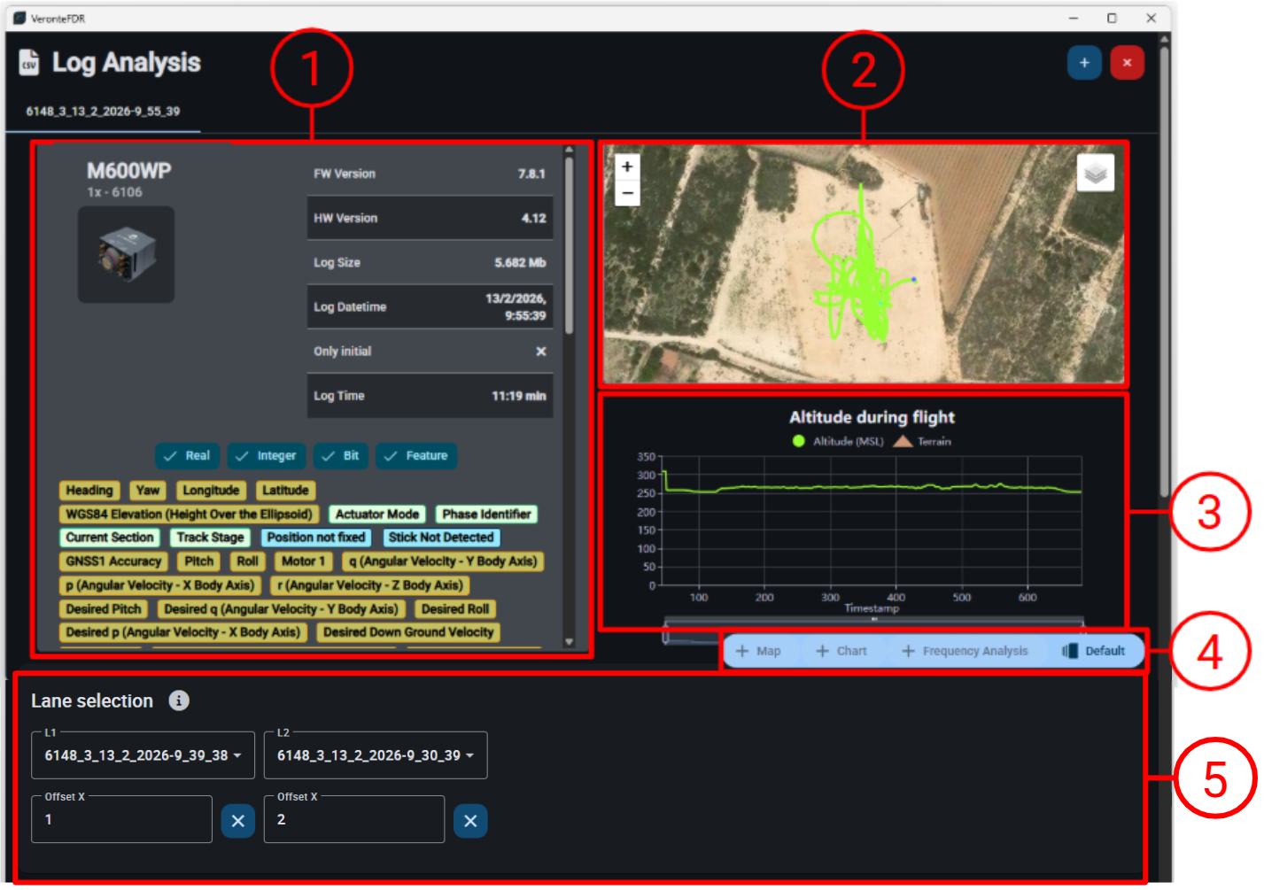The height and width of the screenshot is (890, 1264).
Task: Open the map layers selector
Action: coord(1095,173)
